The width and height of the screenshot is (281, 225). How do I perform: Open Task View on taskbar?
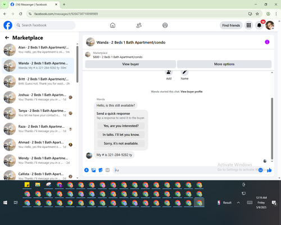click(16, 202)
